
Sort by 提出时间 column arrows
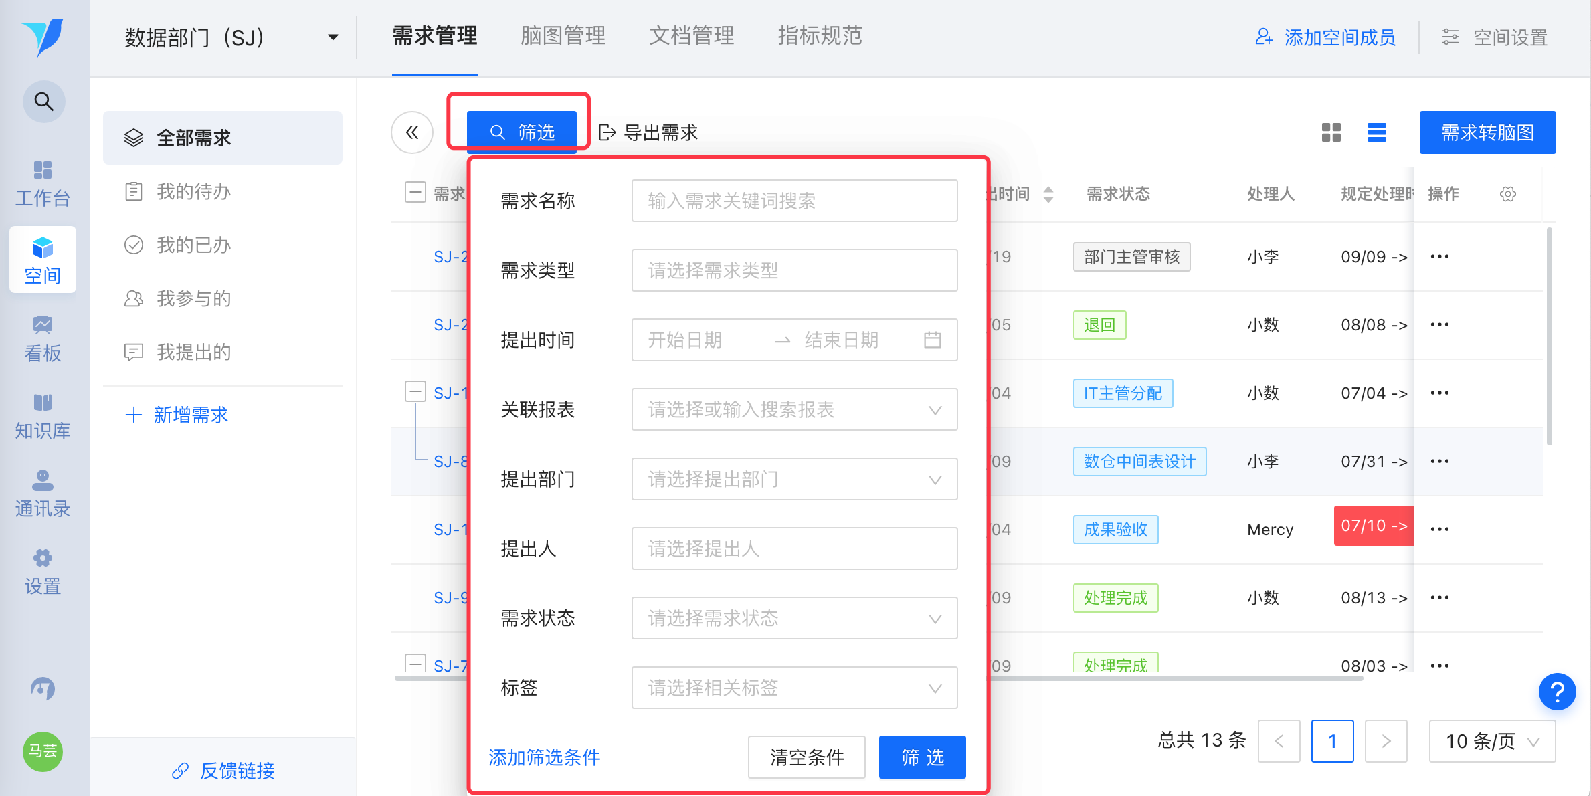tap(1048, 194)
